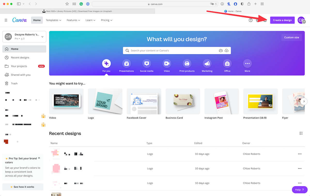Open new tab with Safari plus icon
This screenshot has width=310, height=196.
point(255,4)
